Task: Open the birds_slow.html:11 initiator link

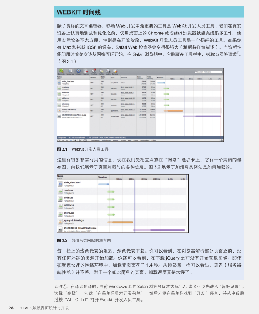Action: pyautogui.click(x=128, y=104)
